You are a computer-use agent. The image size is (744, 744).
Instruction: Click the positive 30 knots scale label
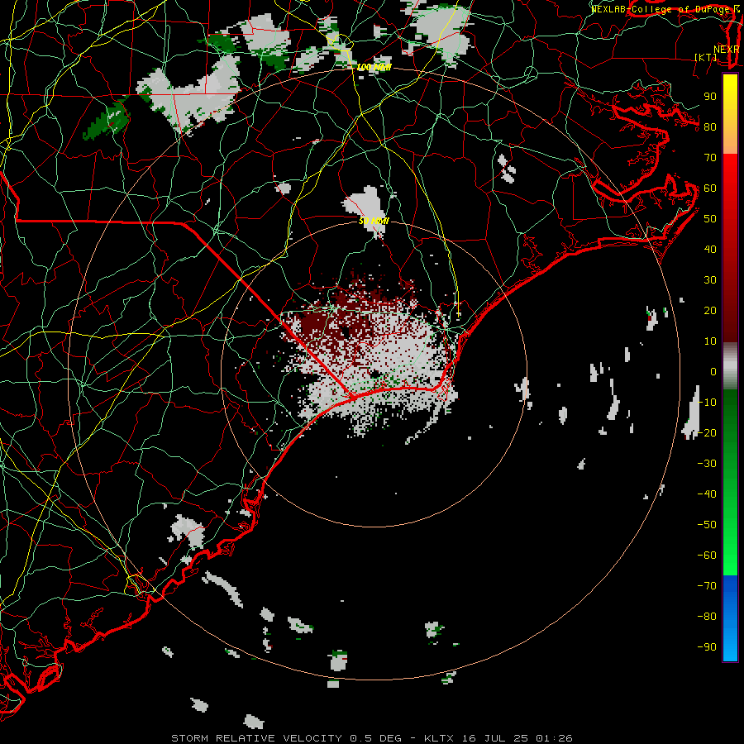pos(710,280)
